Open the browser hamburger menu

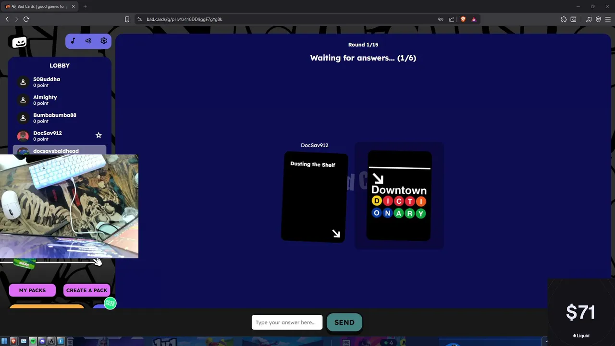click(608, 19)
